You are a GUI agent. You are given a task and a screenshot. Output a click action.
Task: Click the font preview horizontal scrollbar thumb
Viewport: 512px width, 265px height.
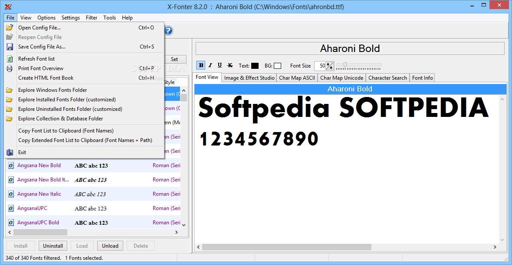287,247
